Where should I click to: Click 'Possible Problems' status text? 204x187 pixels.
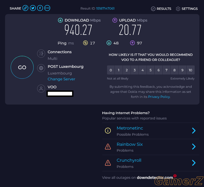coord(133,135)
